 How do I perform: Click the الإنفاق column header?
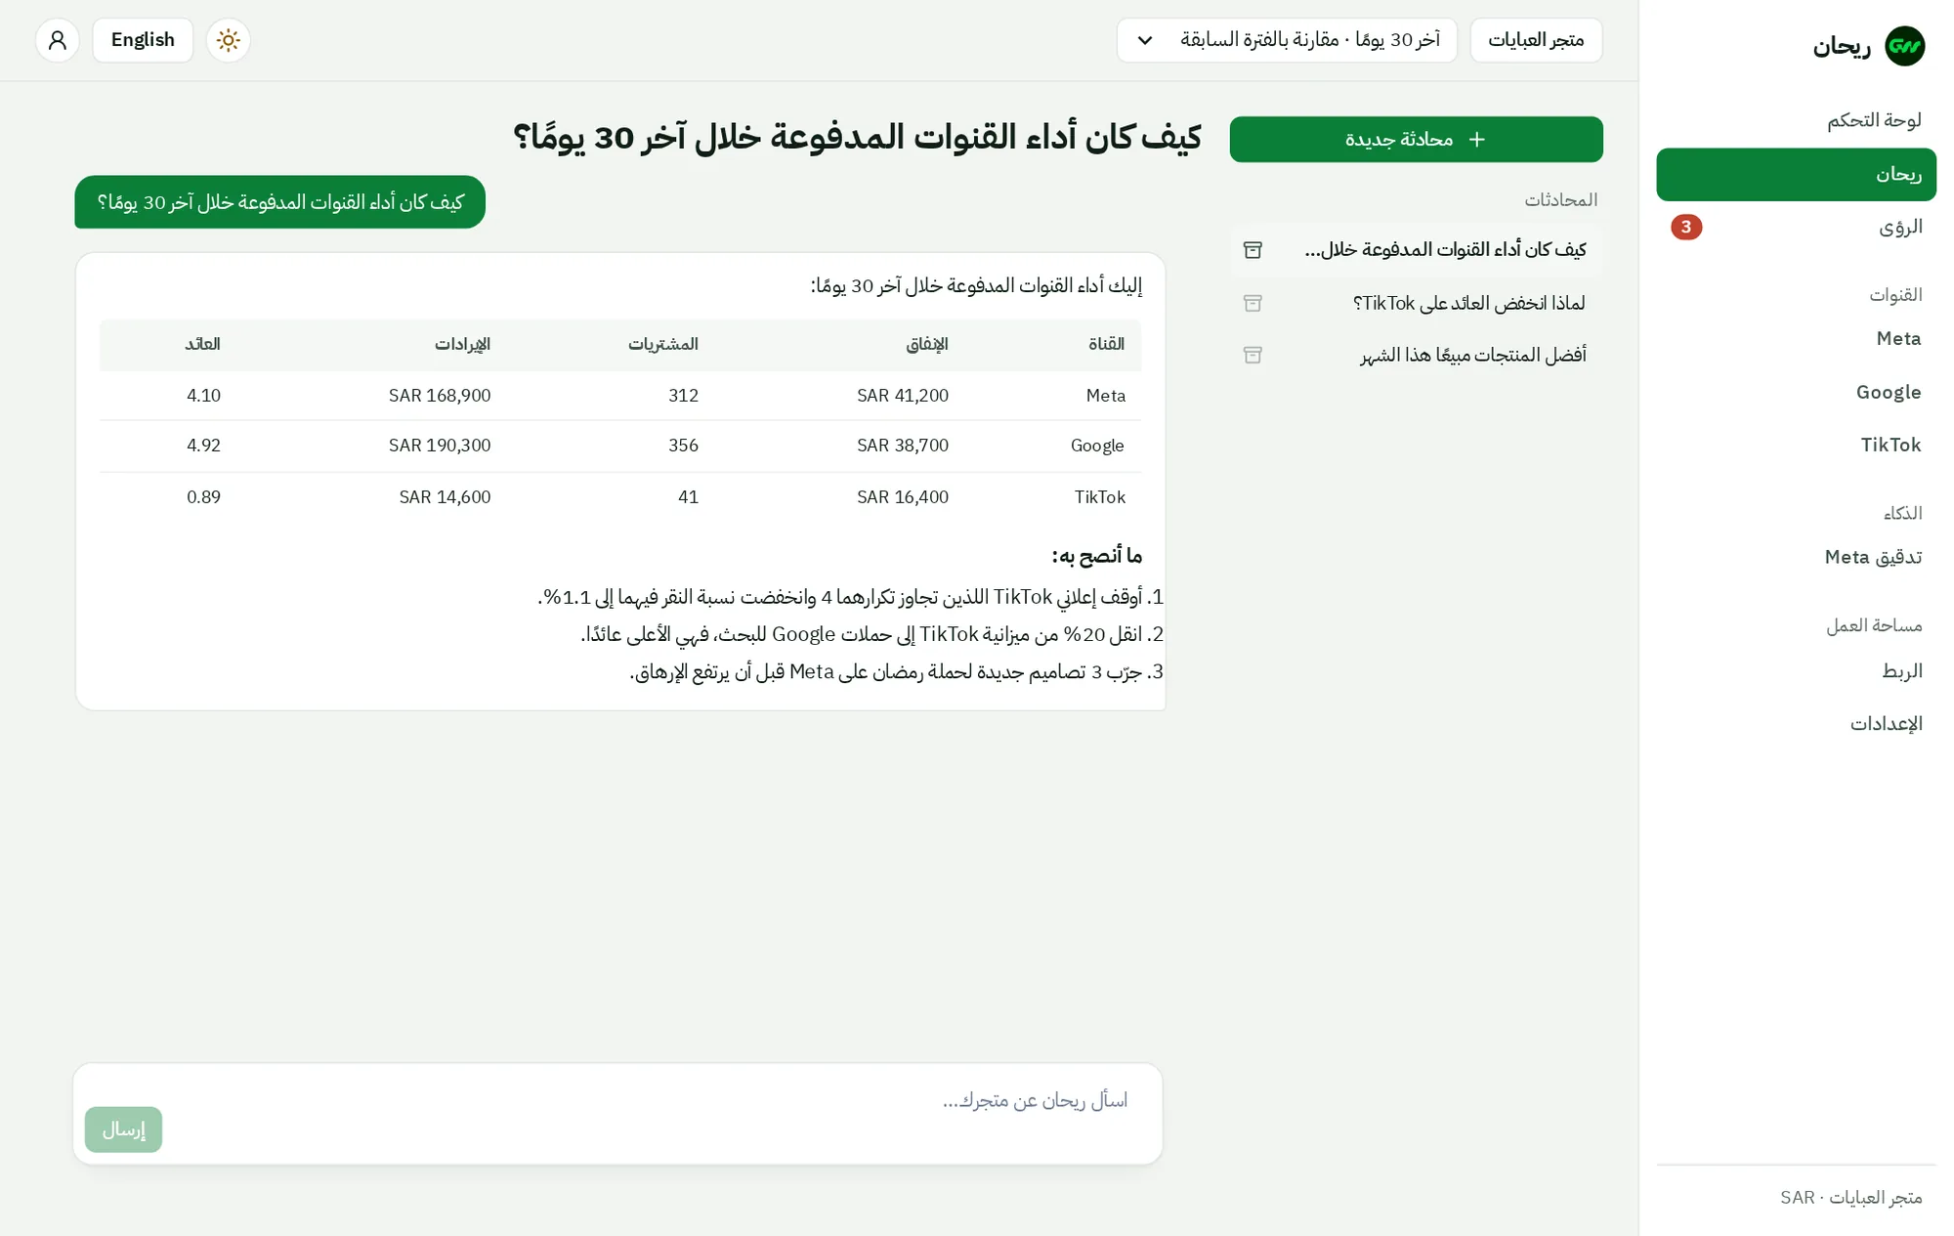tap(927, 344)
